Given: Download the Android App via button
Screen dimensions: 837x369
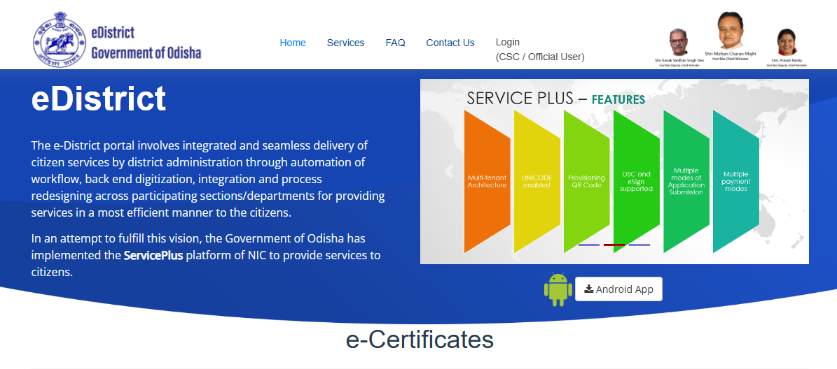Looking at the screenshot, I should pyautogui.click(x=618, y=289).
